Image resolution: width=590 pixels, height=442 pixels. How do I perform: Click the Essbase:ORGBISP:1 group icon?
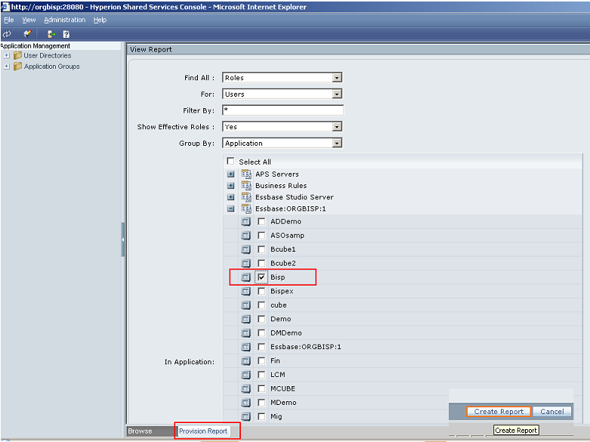click(246, 209)
